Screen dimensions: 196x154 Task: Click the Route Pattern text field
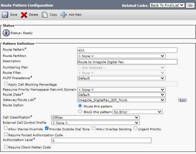pos(127,50)
